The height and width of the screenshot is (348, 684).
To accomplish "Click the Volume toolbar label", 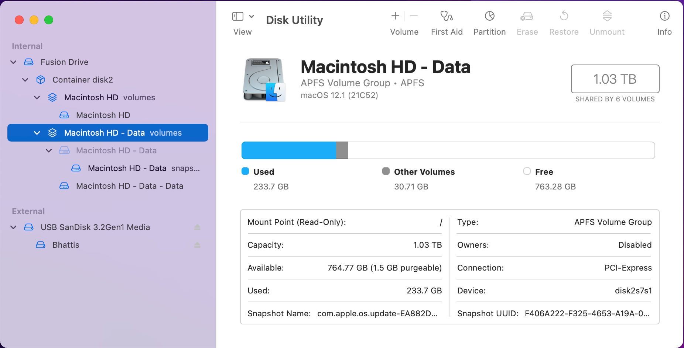I will pos(404,32).
